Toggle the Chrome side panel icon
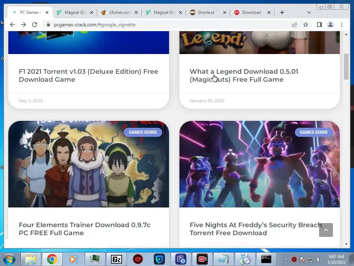This screenshot has width=354, height=266. (319, 25)
